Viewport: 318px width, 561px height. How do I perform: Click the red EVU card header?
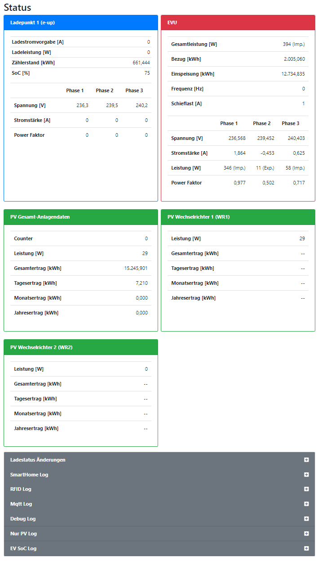[238, 22]
